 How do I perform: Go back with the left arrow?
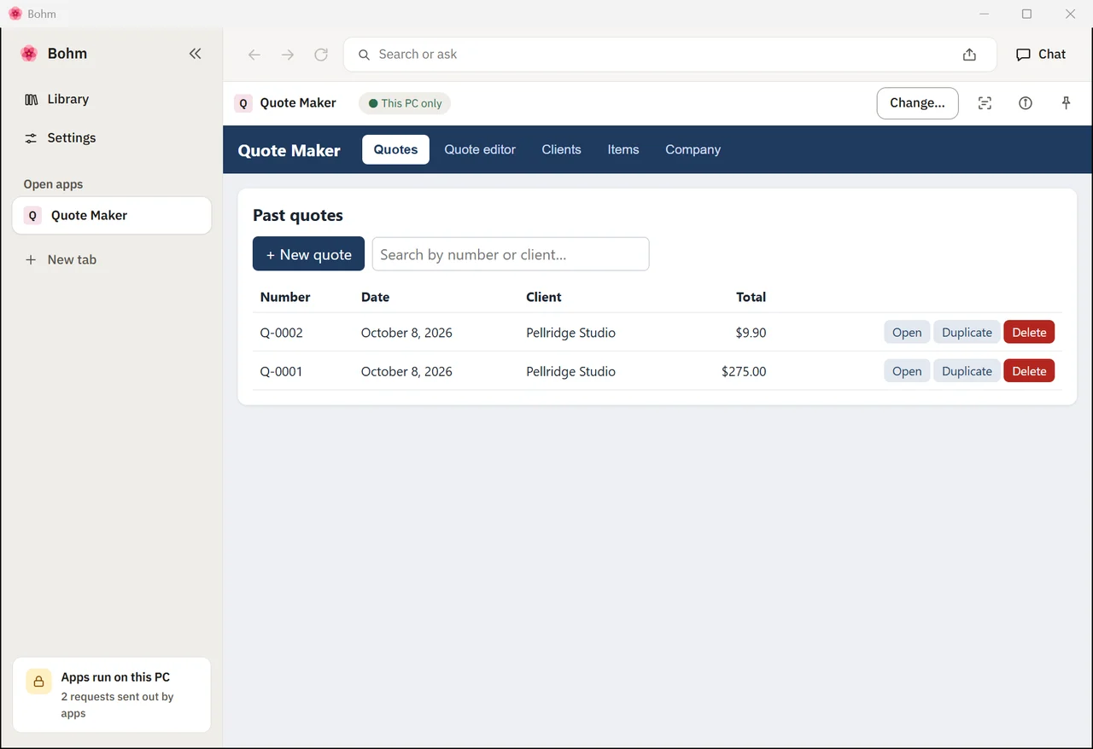[x=254, y=55]
